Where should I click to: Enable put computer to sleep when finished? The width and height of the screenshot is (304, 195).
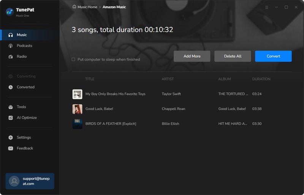73,60
